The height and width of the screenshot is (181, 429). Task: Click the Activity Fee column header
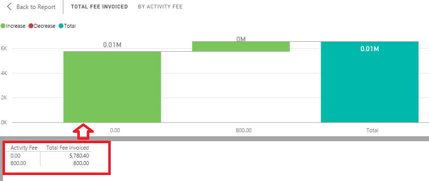click(24, 148)
